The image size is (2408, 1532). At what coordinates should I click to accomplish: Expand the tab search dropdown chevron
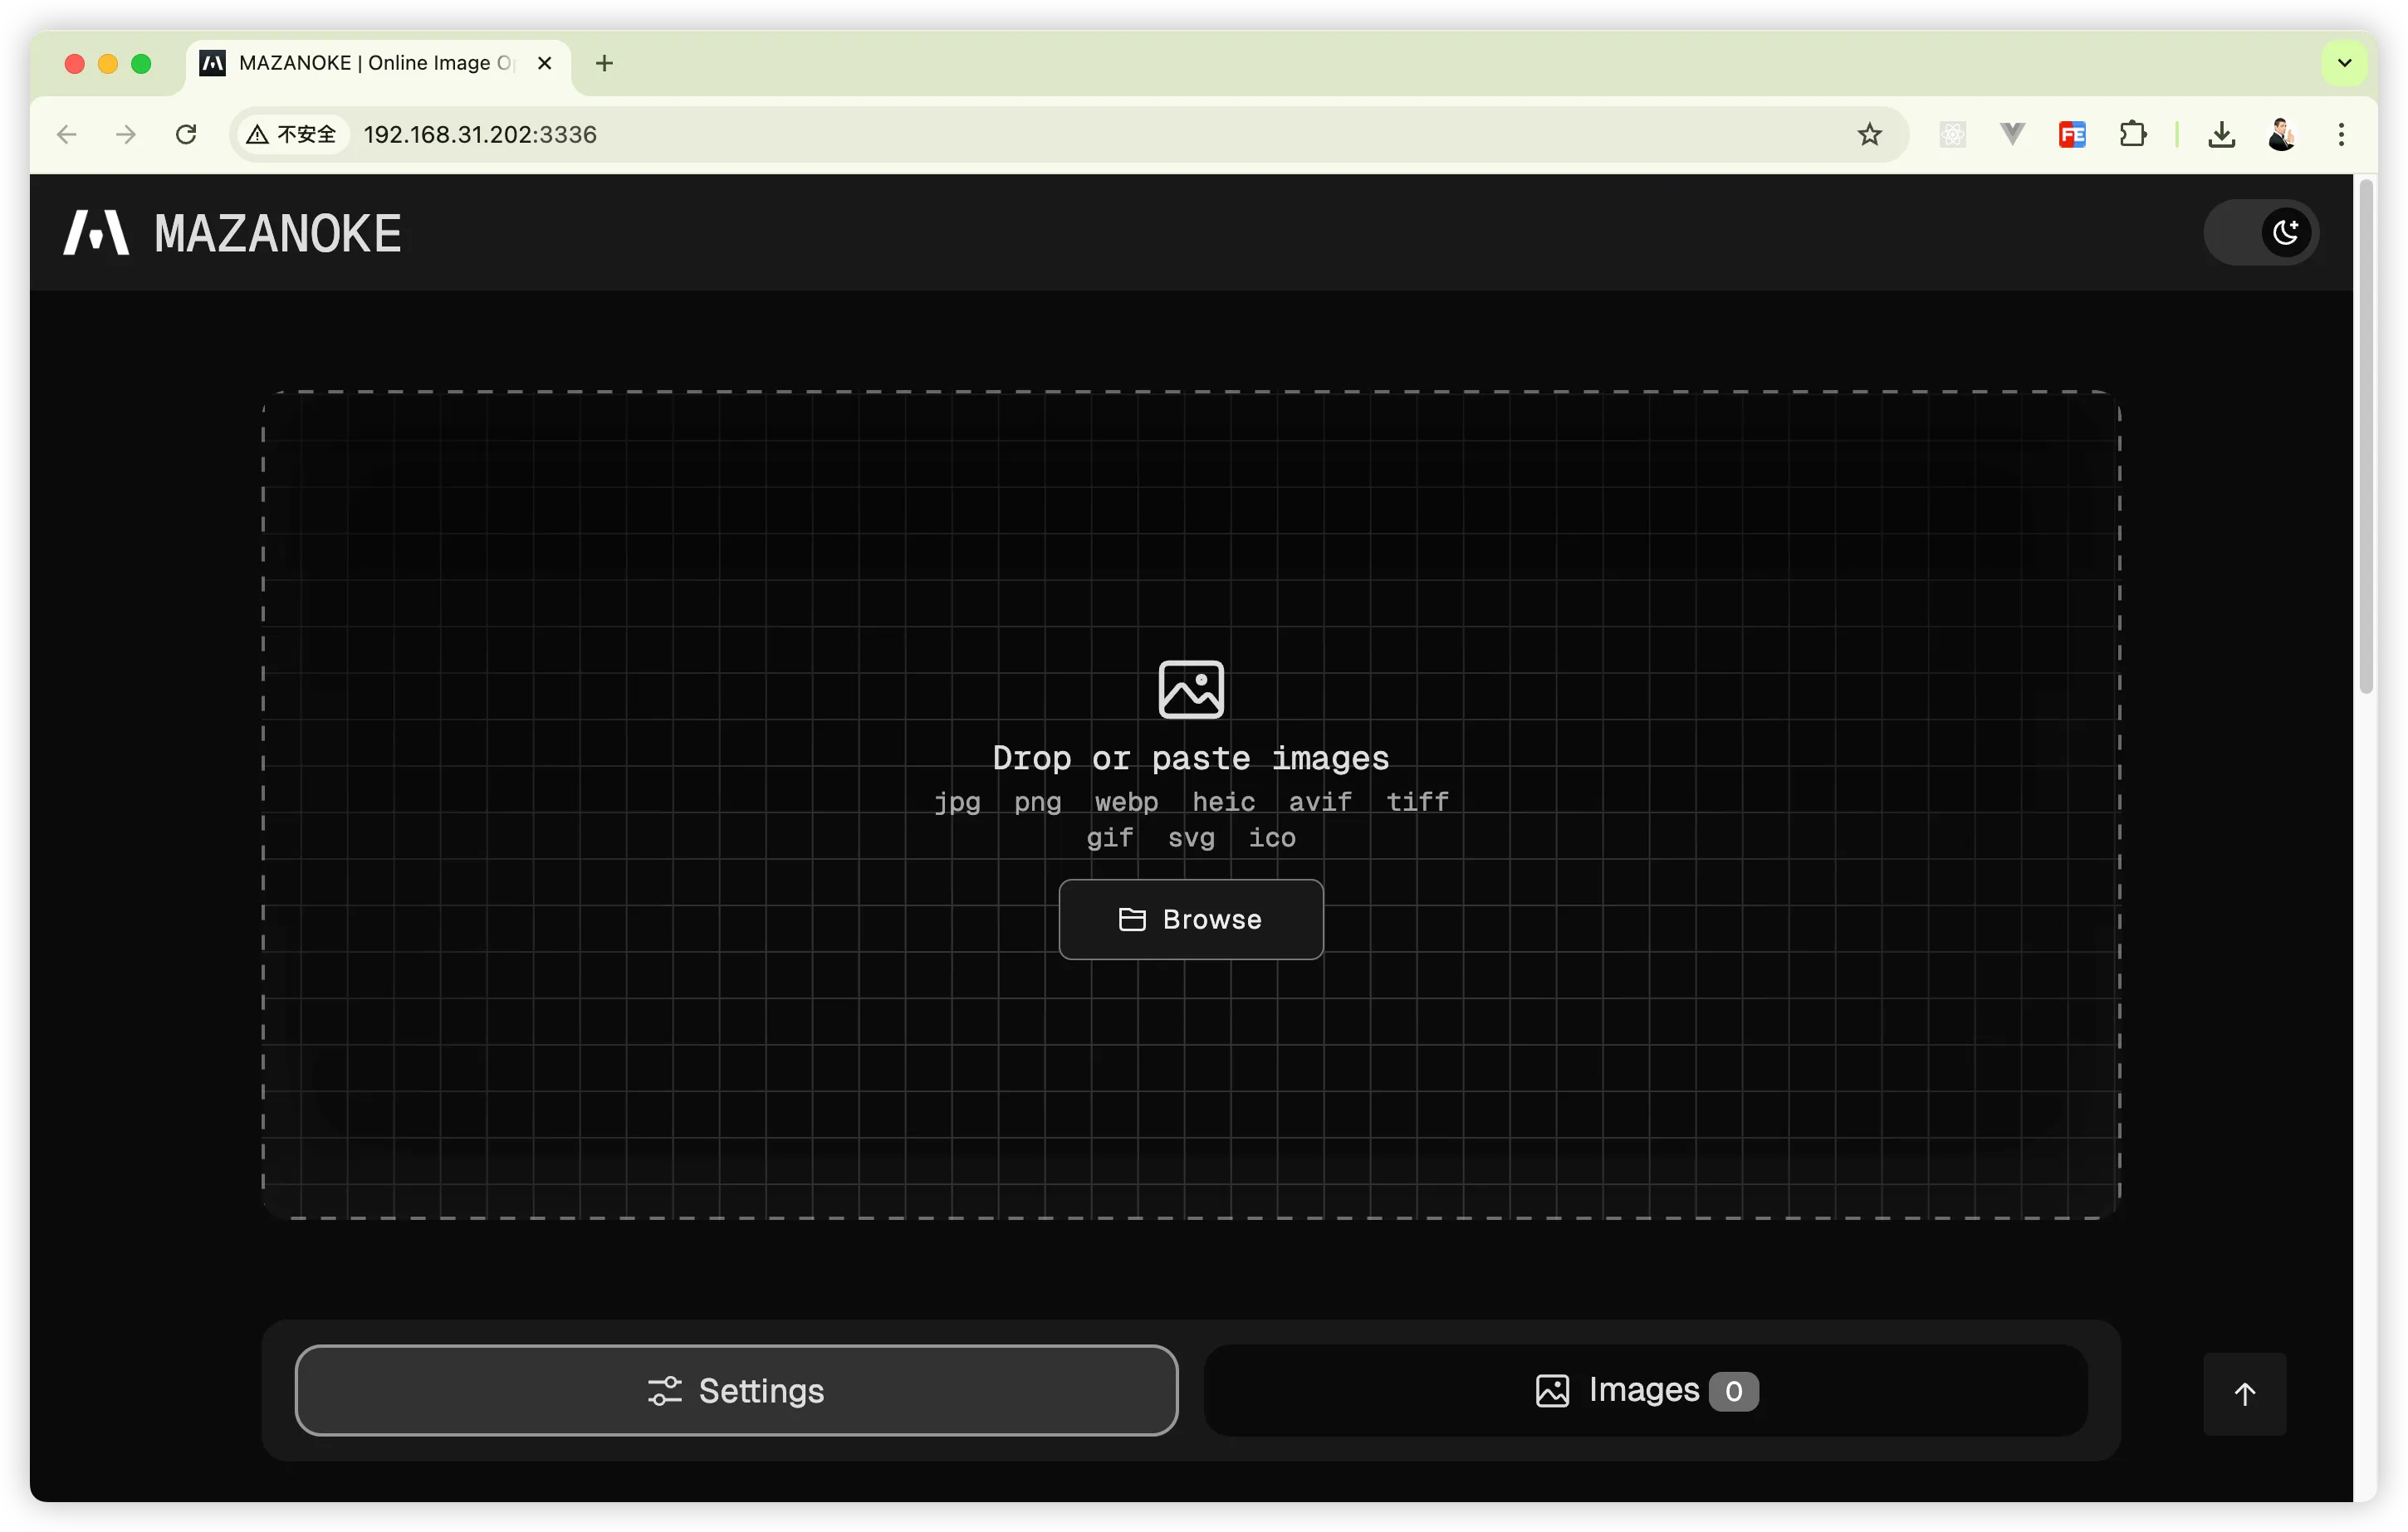point(2344,63)
